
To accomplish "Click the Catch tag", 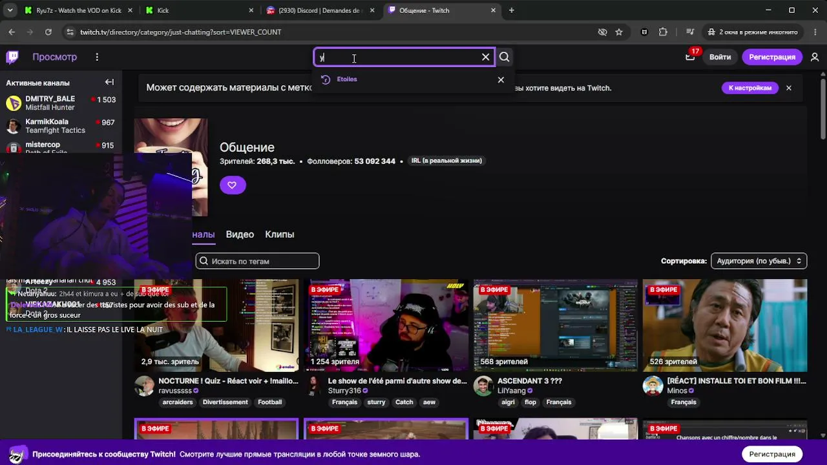I will pyautogui.click(x=404, y=402).
